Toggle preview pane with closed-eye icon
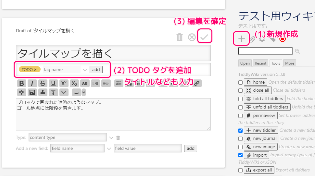Screen dimensions: 315x176 (76, 92)
